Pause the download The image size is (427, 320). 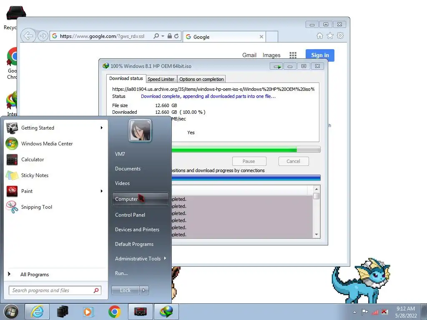(249, 161)
